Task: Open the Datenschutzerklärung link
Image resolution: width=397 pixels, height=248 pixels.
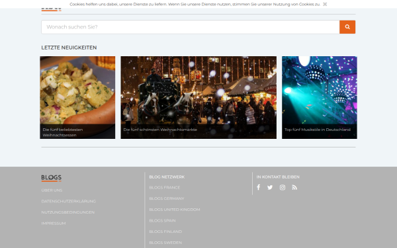Action: (69, 201)
